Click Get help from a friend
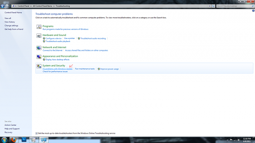Image resolution: width=255 pixels, height=143 pixels. point(14,29)
